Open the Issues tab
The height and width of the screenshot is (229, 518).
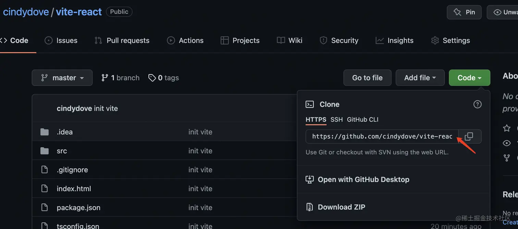point(61,40)
